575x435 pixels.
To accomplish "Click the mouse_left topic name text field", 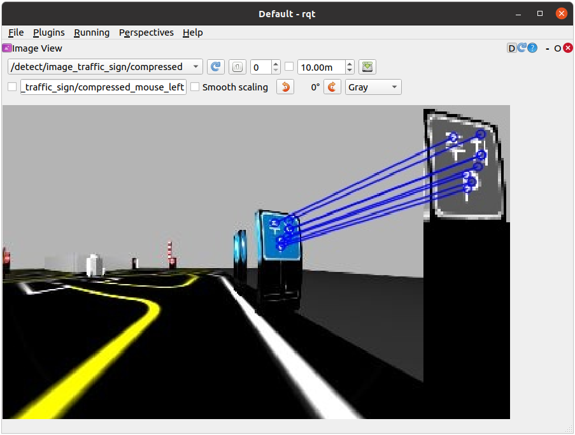I will 103,87.
